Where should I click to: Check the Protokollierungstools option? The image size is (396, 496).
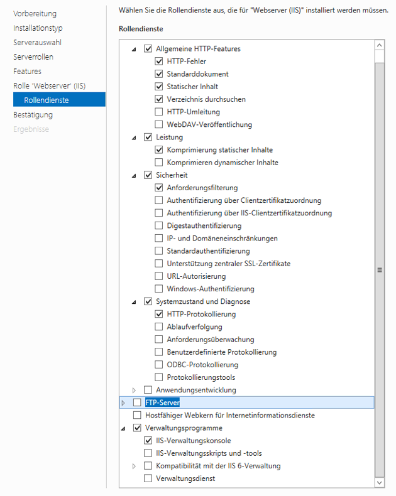coord(159,377)
